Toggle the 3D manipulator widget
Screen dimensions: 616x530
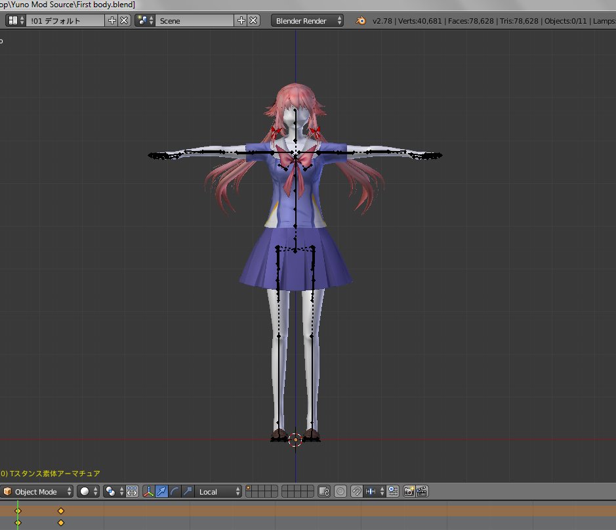148,491
